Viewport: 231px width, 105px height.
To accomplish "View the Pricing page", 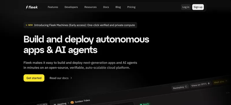I will coord(131,7).
